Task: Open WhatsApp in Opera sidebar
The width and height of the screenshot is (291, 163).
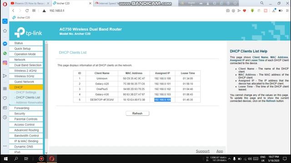Action: point(5,53)
